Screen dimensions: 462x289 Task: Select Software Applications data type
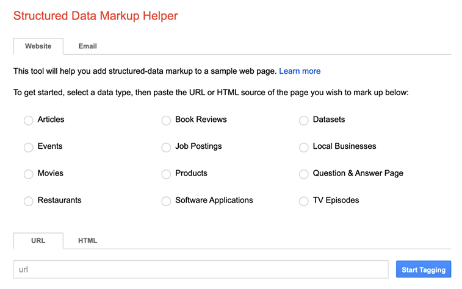166,201
